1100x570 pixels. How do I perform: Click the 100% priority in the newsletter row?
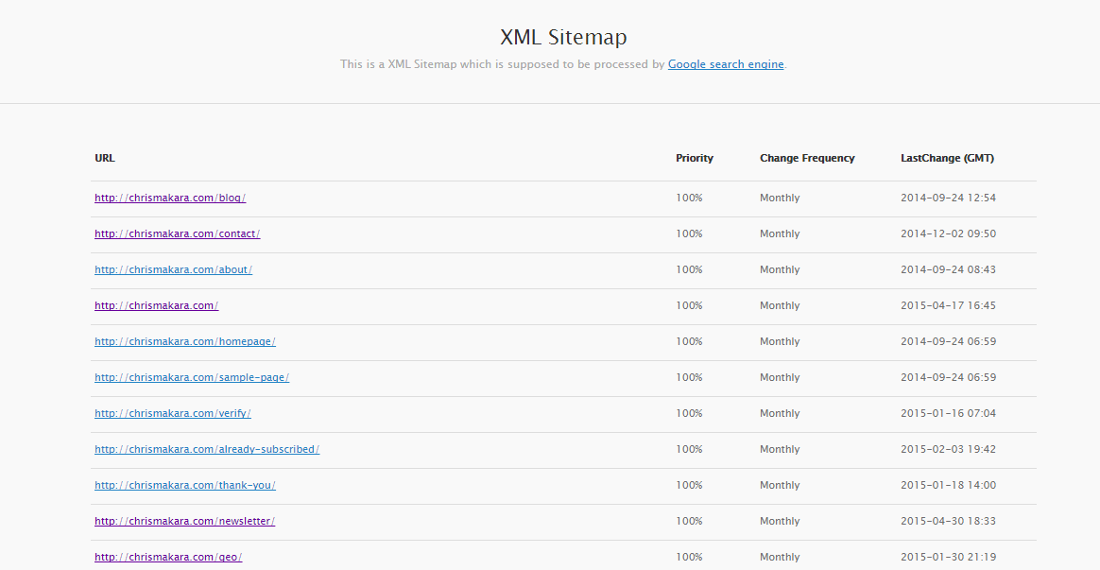[689, 521]
